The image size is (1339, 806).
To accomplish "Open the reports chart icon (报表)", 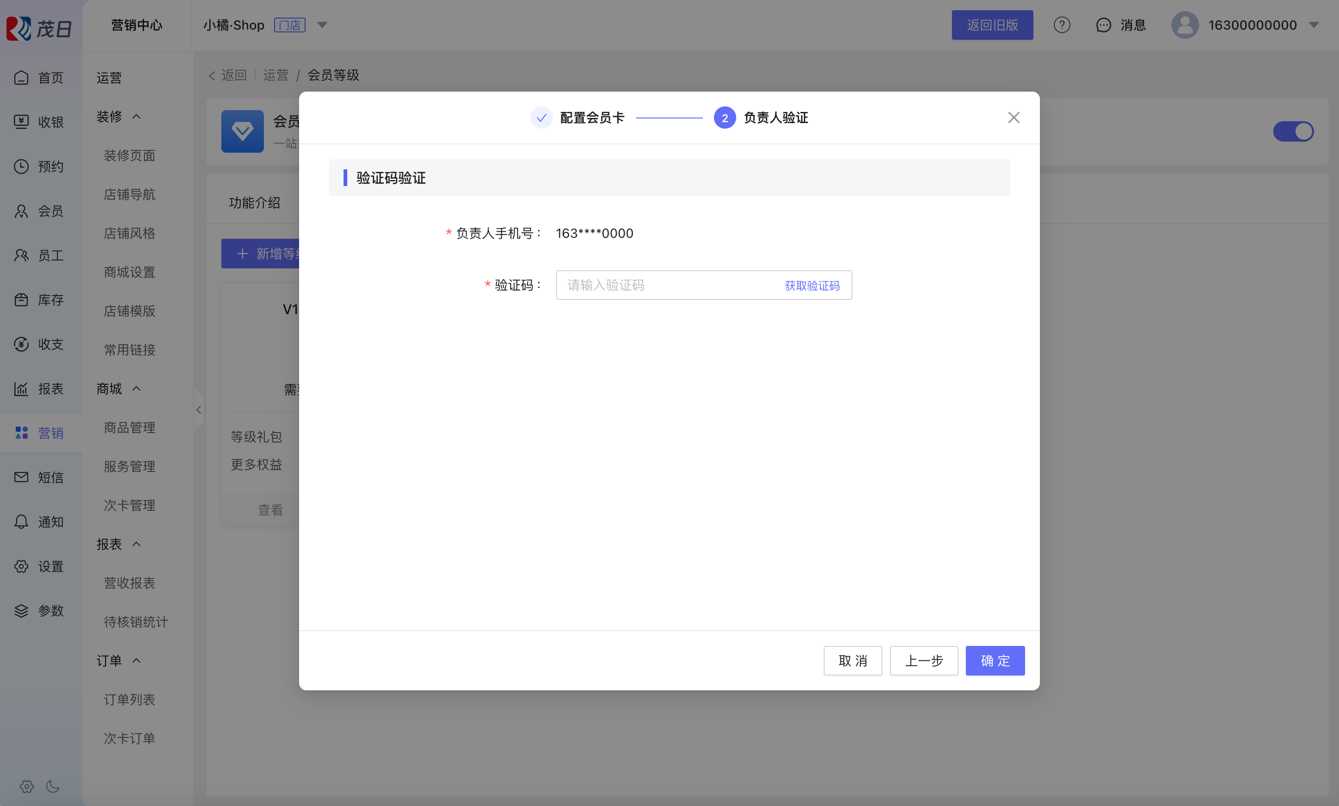I will pyautogui.click(x=21, y=388).
